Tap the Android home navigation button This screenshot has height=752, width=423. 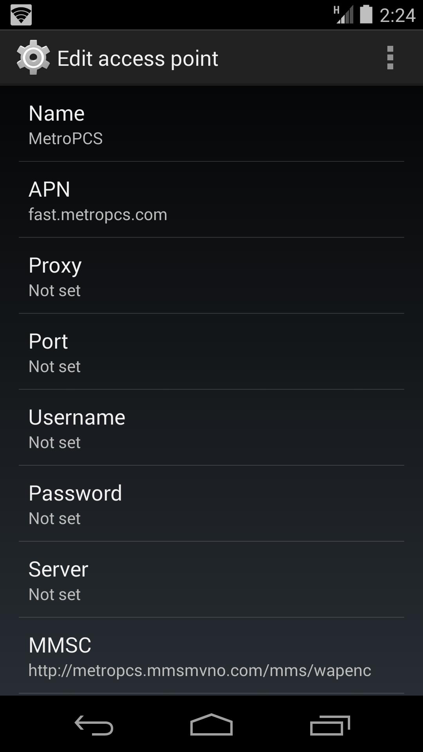click(211, 725)
